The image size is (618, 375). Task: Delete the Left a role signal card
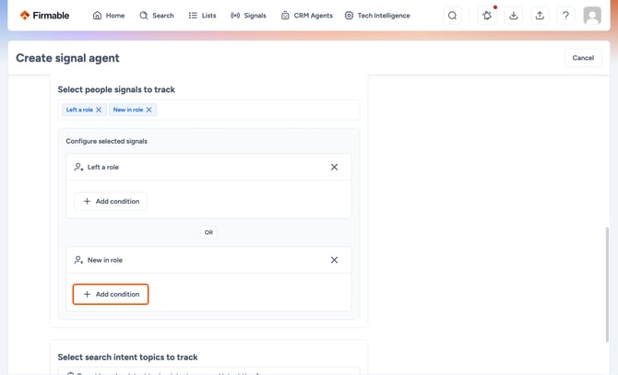[x=334, y=168]
